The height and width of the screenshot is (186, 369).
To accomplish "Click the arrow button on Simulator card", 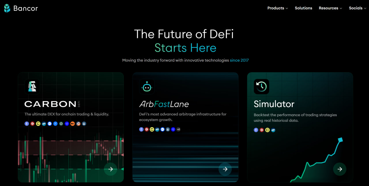I will coord(340,169).
